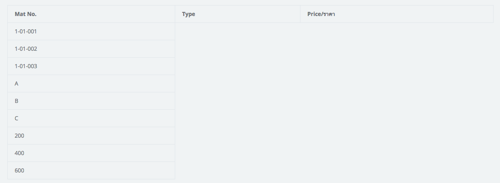Choose the row labeled C
Image resolution: width=500 pixels, height=183 pixels.
(91, 118)
